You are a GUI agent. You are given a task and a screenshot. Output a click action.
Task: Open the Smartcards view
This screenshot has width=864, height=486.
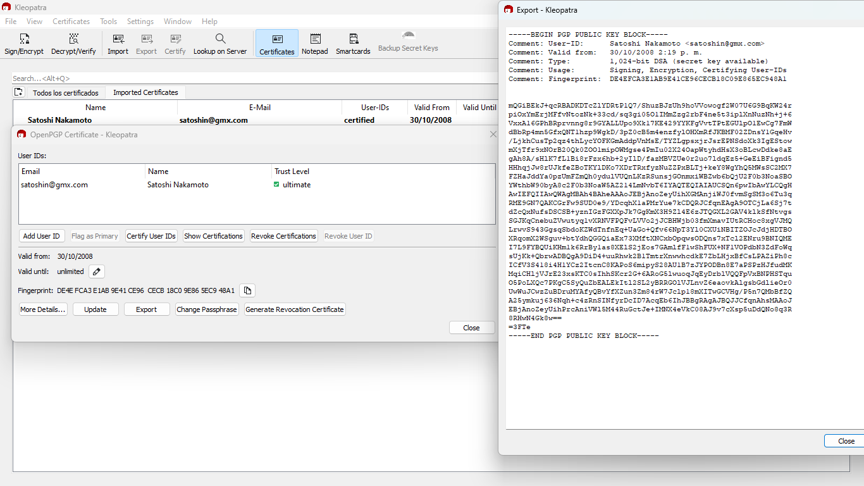point(353,44)
